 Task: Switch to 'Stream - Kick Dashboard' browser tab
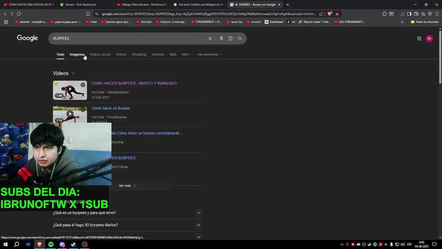(x=85, y=4)
